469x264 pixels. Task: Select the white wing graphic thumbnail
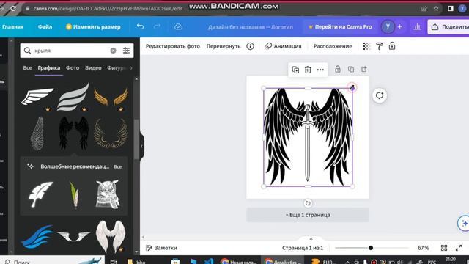coord(37,96)
